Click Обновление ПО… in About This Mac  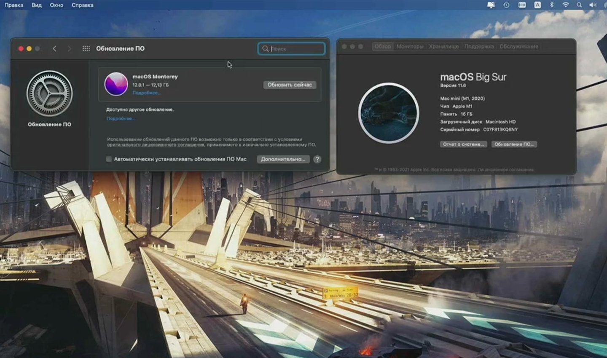514,144
